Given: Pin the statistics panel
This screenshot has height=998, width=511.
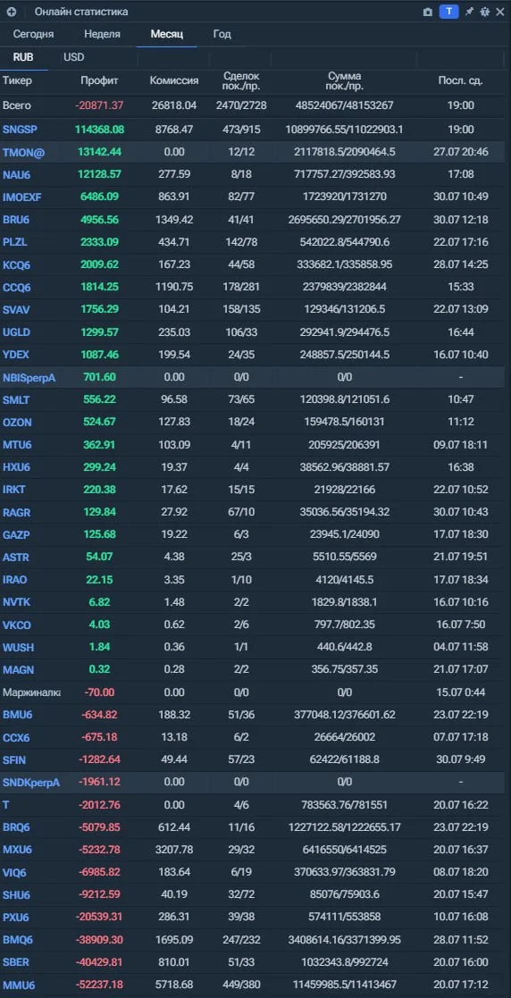Looking at the screenshot, I should [x=469, y=12].
